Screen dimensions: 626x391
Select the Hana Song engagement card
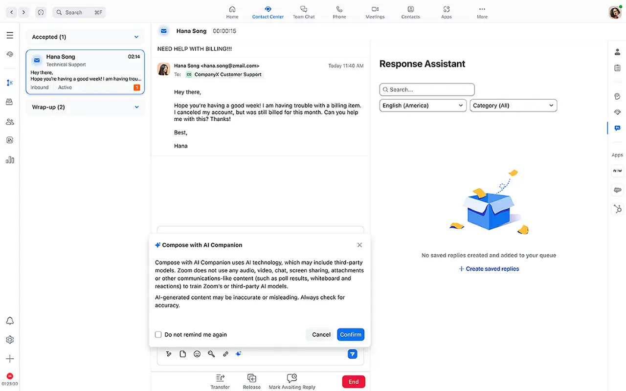[x=85, y=72]
